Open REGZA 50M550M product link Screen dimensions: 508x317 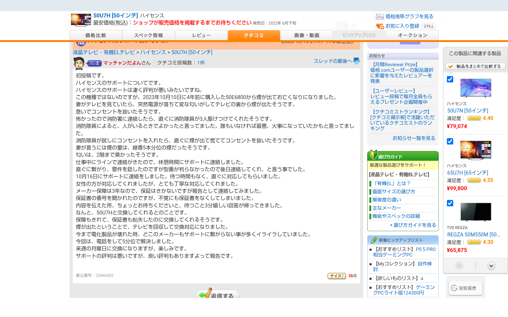pyautogui.click(x=474, y=235)
